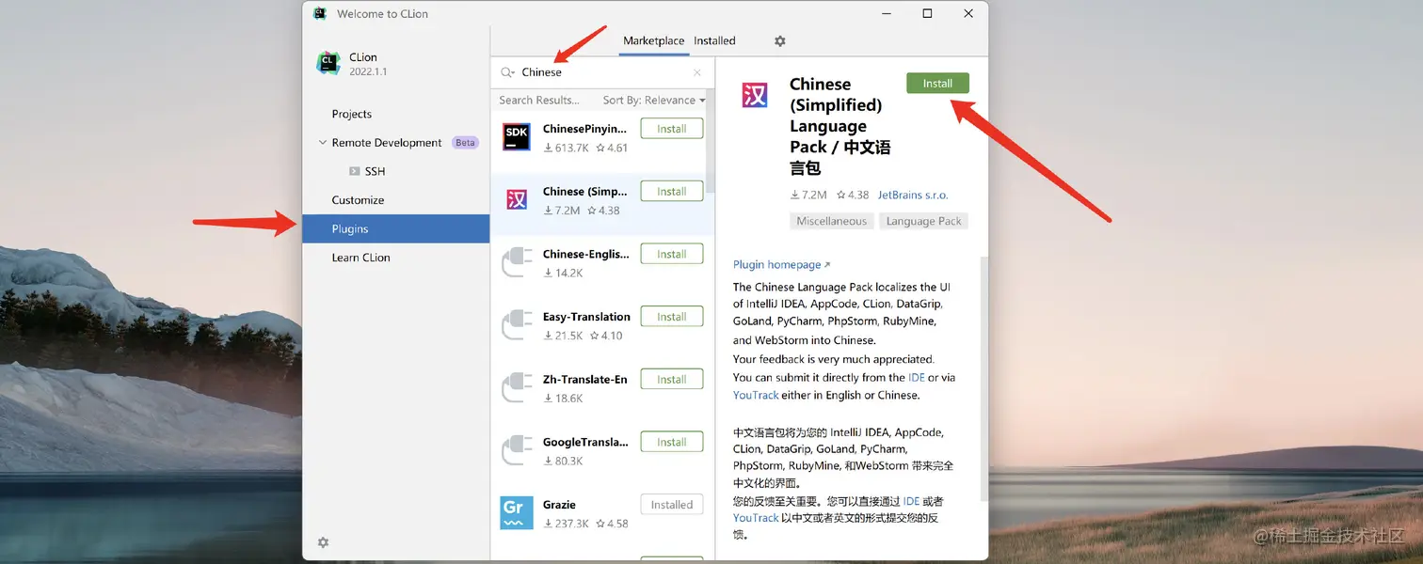This screenshot has height=564, width=1423.
Task: Click the Miscellaneous tag
Action: click(x=831, y=222)
